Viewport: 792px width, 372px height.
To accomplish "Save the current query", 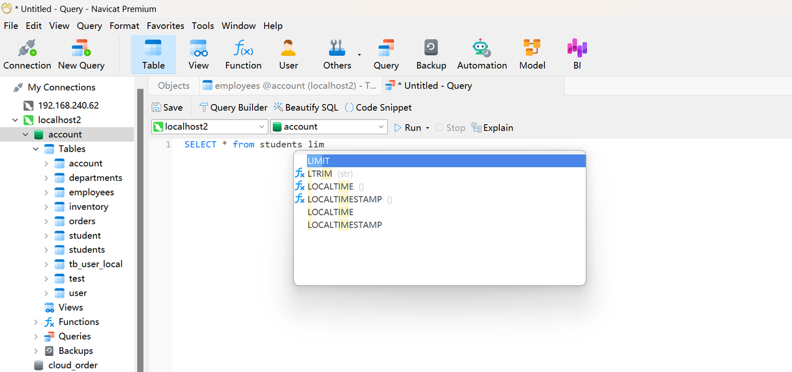I will point(167,107).
